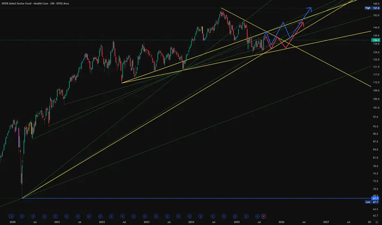382x225 pixels.
Task: Click the 152.0 price axis label
Action: [376, 15]
